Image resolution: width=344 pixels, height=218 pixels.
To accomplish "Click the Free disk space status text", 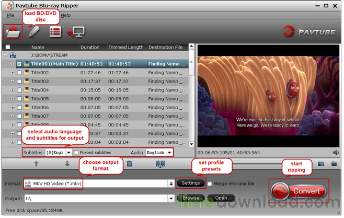I will tap(34, 211).
